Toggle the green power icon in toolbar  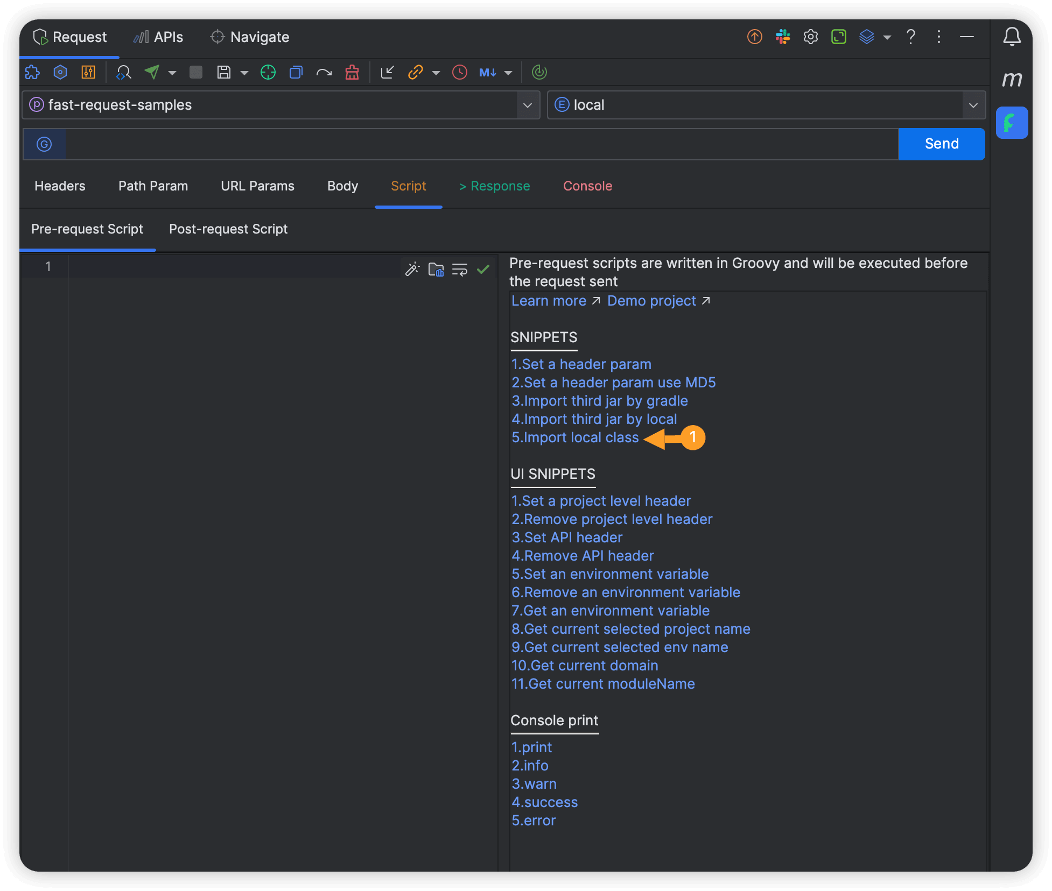(x=539, y=72)
